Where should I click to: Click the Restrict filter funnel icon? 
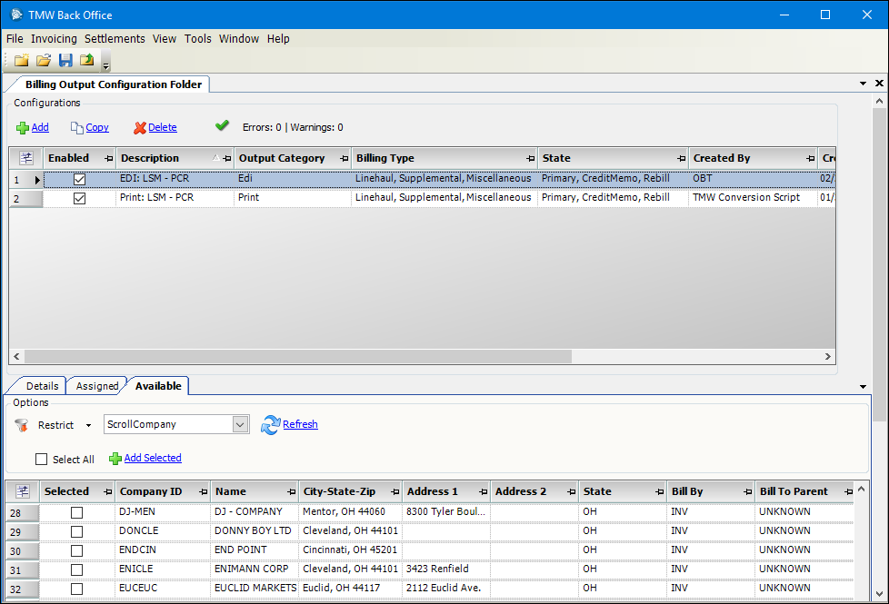22,425
